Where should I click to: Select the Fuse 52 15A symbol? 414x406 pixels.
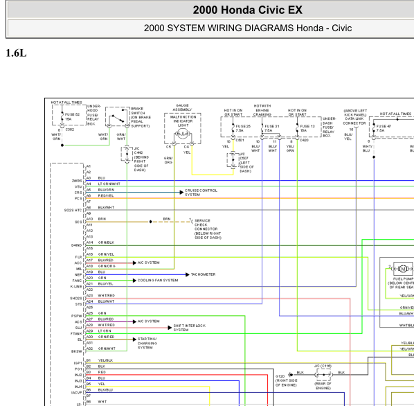click(x=62, y=116)
